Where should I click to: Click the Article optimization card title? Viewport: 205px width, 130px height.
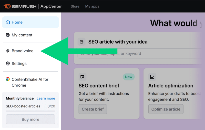pyautogui.click(x=171, y=86)
